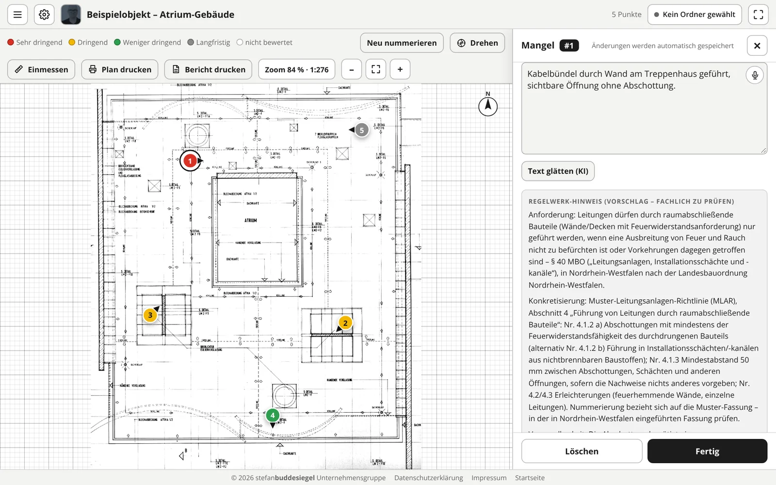Image resolution: width=776 pixels, height=485 pixels.
Task: Click into the defect description text field
Action: (x=644, y=108)
